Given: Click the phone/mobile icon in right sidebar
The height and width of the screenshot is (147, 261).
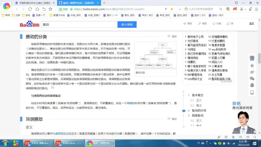Looking at the screenshot, I should [252, 92].
